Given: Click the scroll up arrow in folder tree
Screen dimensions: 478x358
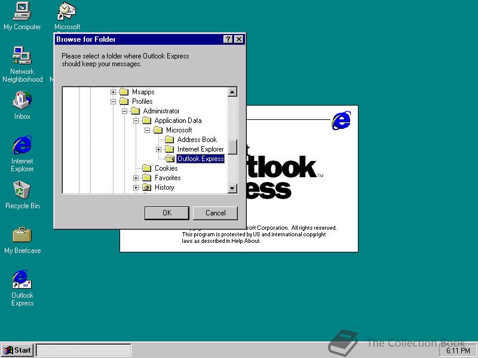Looking at the screenshot, I should point(232,92).
